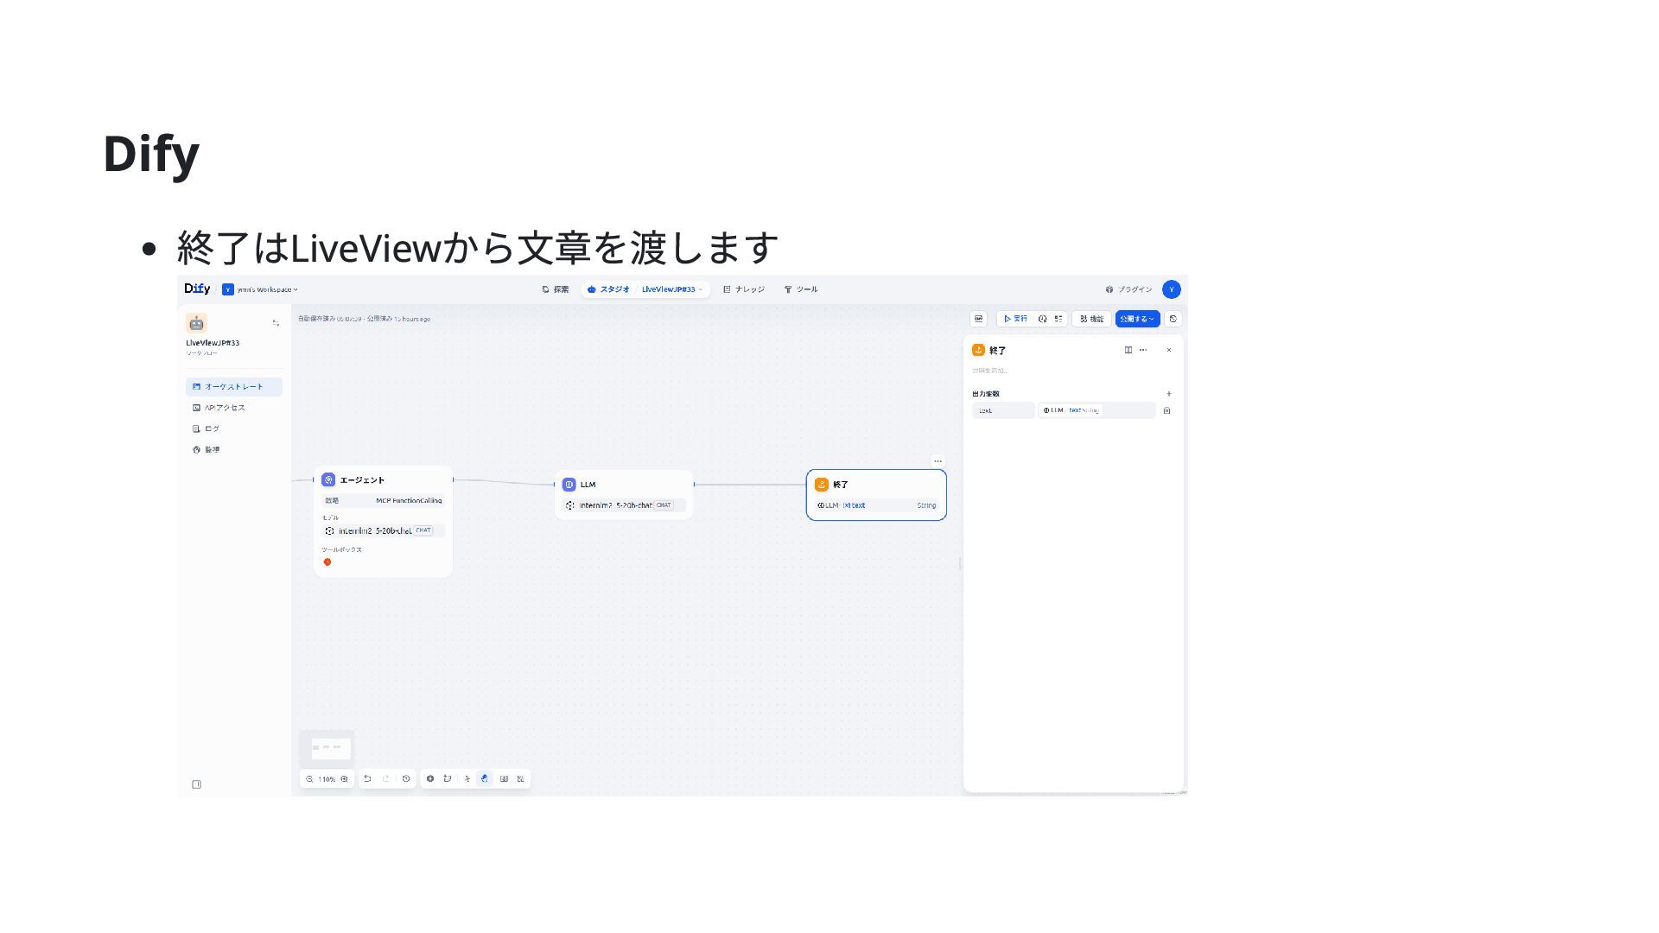1659x933 pixels.
Task: Click the ワークフロー label under app name
Action: click(202, 353)
